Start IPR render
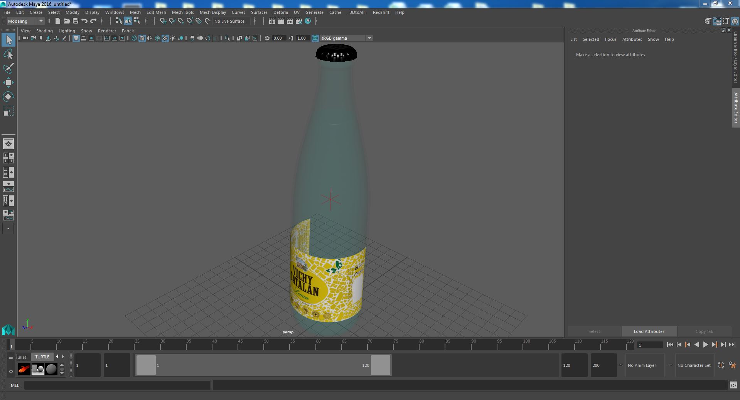Image resolution: width=740 pixels, height=400 pixels. (290, 21)
